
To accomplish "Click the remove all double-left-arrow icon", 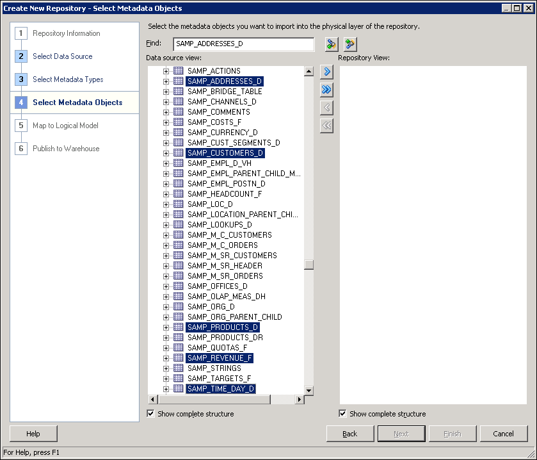I will [x=326, y=126].
